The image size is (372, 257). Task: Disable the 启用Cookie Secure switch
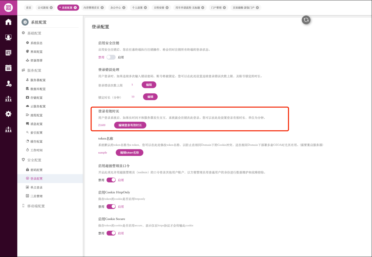[111, 233]
